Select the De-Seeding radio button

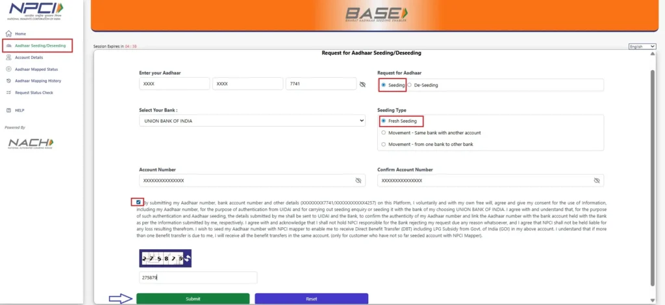pyautogui.click(x=409, y=85)
